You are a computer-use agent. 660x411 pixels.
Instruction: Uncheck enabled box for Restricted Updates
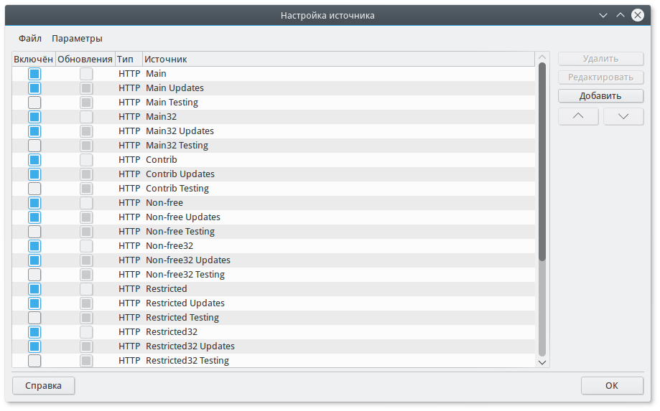point(34,303)
